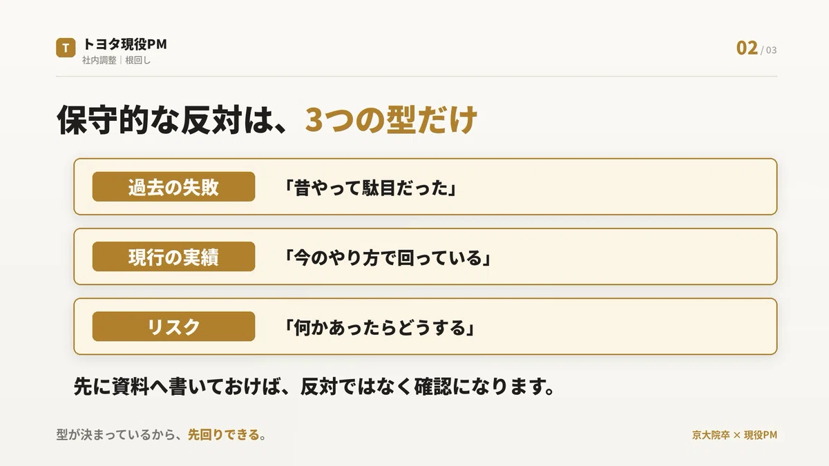This screenshot has width=829, height=466.
Task: Click the 社内調整｜根回し subtitle
Action: click(116, 60)
